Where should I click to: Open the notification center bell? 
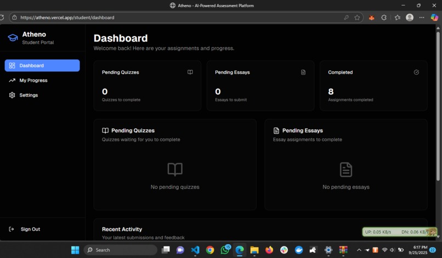(433, 250)
